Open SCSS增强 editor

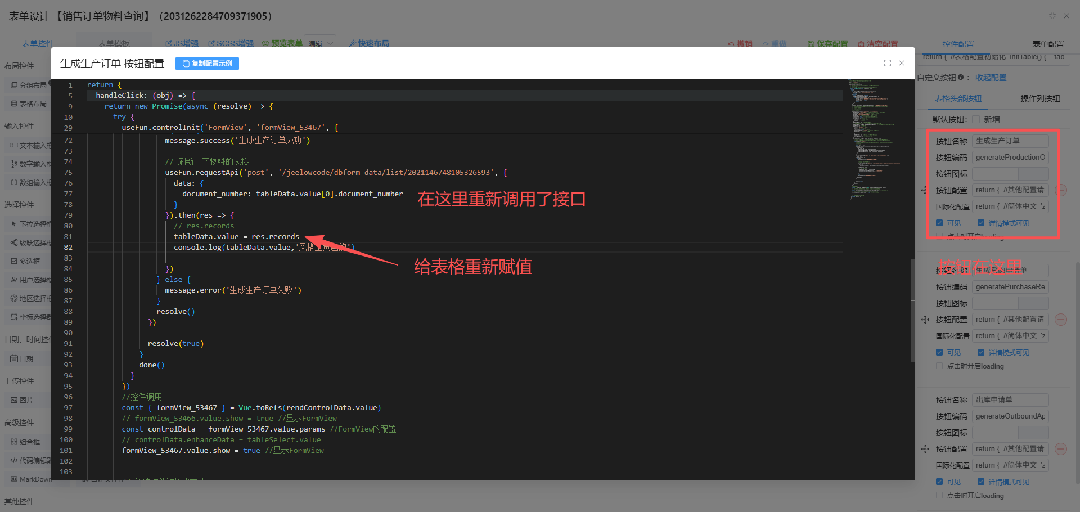(x=231, y=43)
